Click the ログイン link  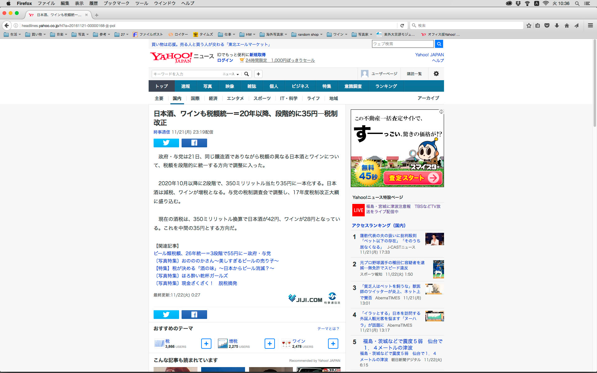point(225,60)
